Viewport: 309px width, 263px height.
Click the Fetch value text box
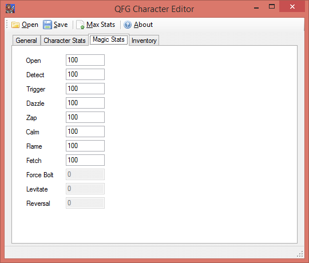tap(85, 160)
